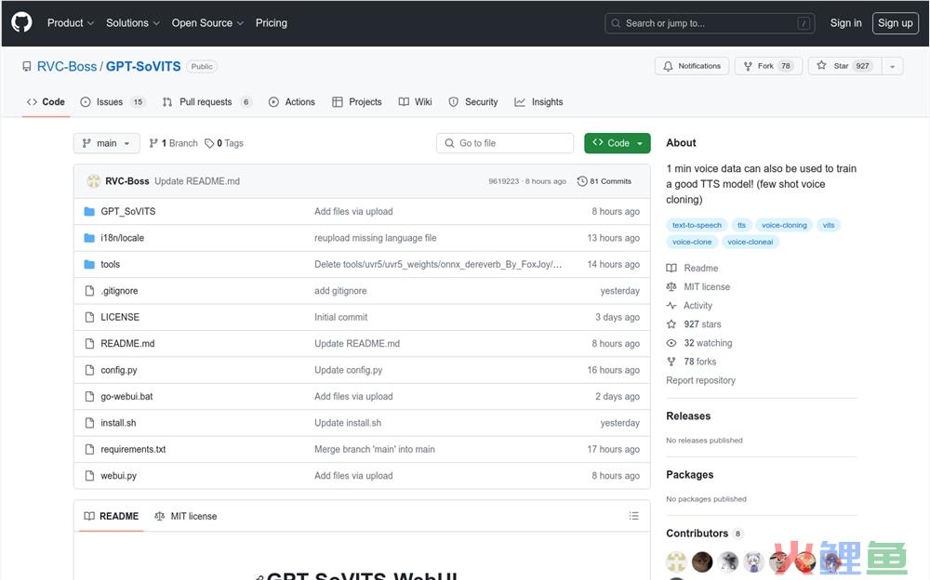Open the main branch selector dropdown
This screenshot has width=930, height=580.
coord(107,143)
